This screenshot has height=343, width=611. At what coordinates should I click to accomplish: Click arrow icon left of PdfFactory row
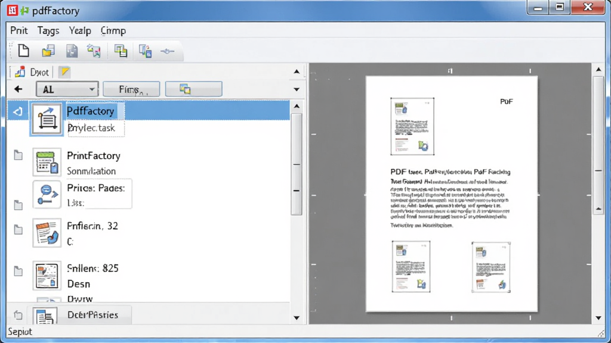coord(18,112)
